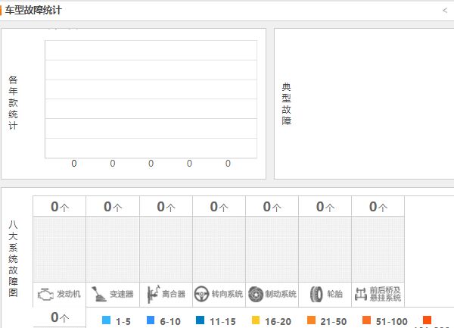Image resolution: width=454 pixels, height=328 pixels.
Task: Select the 转向系统 label text
Action: point(227,294)
